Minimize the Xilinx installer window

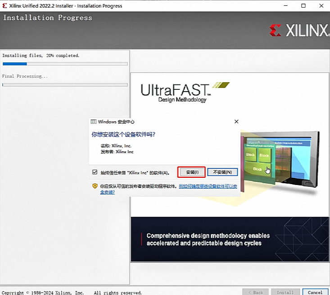click(285, 6)
